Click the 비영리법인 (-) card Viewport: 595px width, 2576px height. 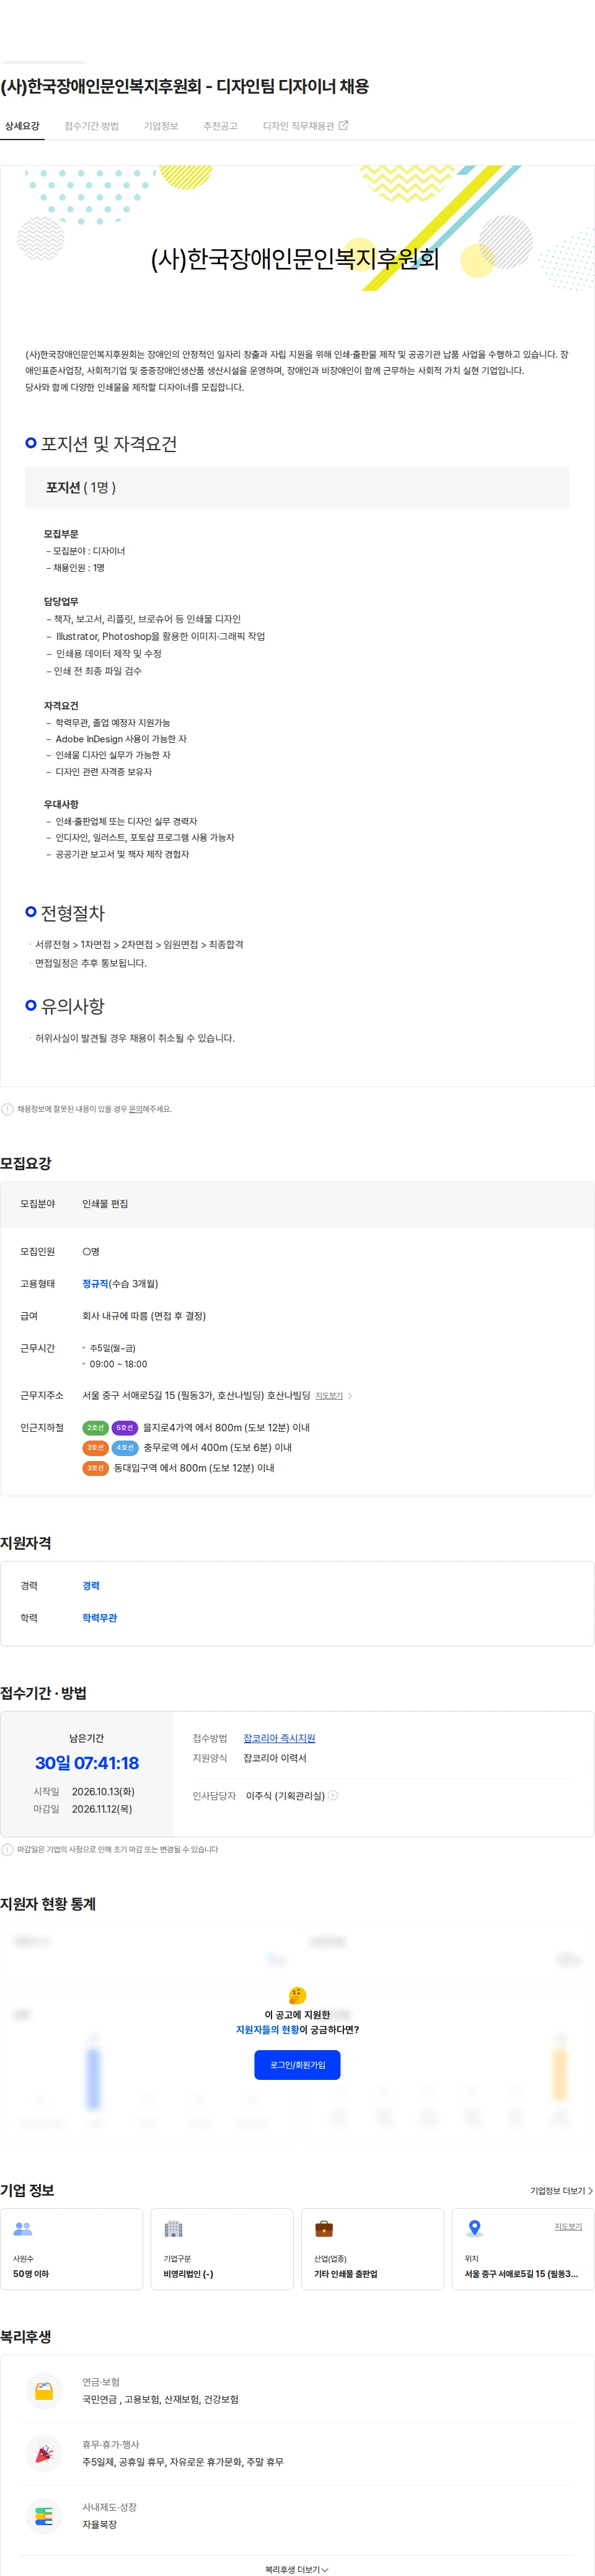[x=222, y=2248]
